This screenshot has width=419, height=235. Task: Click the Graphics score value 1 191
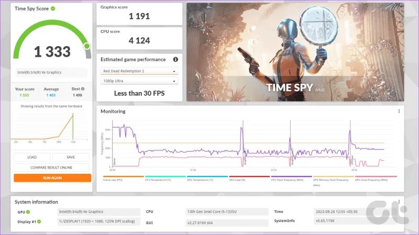(139, 16)
